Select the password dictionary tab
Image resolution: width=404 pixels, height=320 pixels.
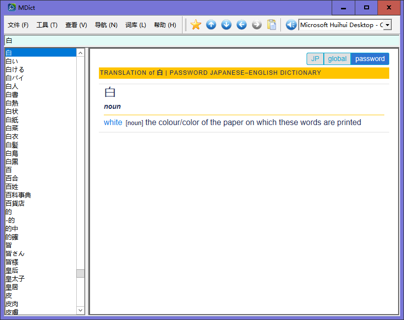[x=370, y=59]
